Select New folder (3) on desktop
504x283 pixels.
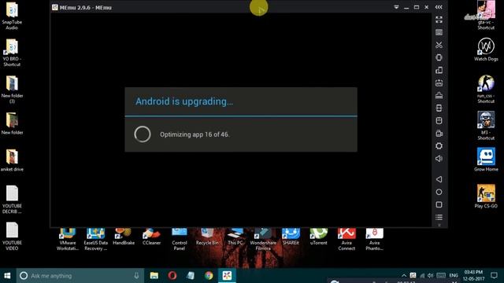(12, 90)
